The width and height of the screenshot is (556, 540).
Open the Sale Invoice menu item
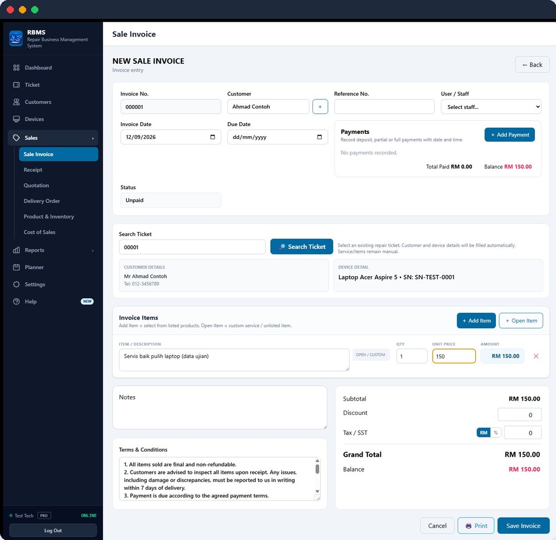[58, 154]
